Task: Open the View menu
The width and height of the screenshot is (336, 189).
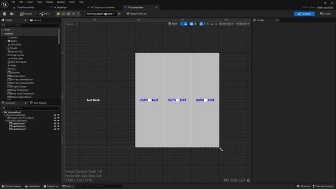Action: click(40, 2)
